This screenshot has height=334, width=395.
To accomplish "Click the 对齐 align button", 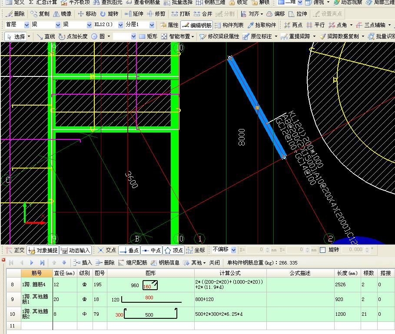I will click(x=250, y=14).
